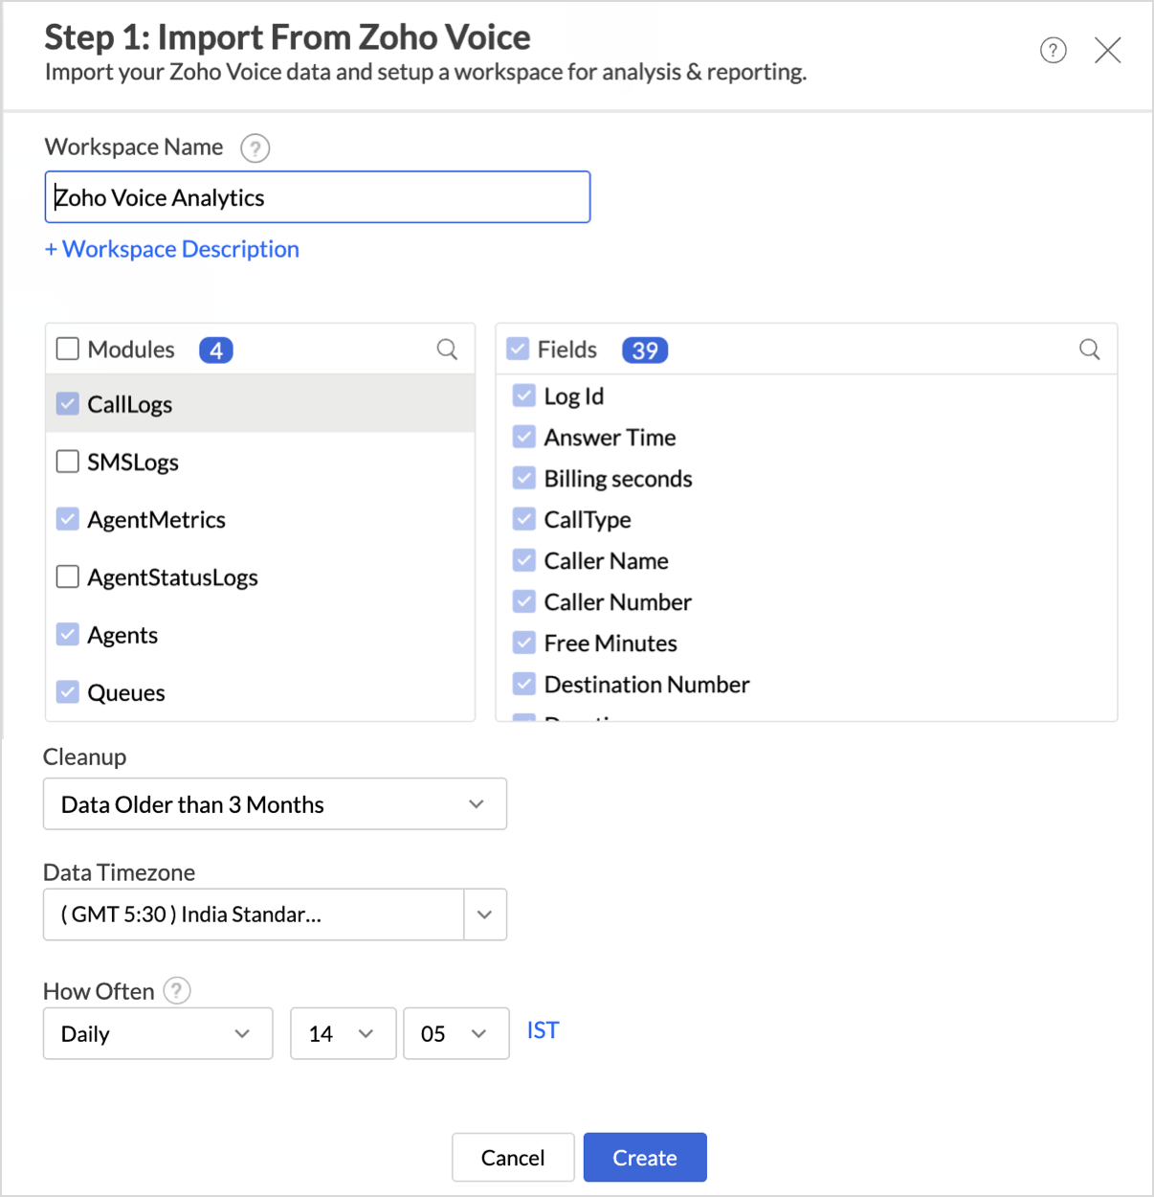1154x1197 pixels.
Task: Close the import dialog with X icon
Action: pyautogui.click(x=1107, y=50)
